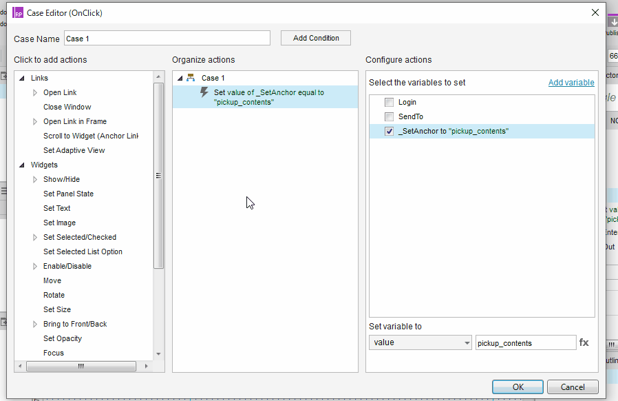Click the Case Name text field
The height and width of the screenshot is (401, 618).
coord(167,39)
